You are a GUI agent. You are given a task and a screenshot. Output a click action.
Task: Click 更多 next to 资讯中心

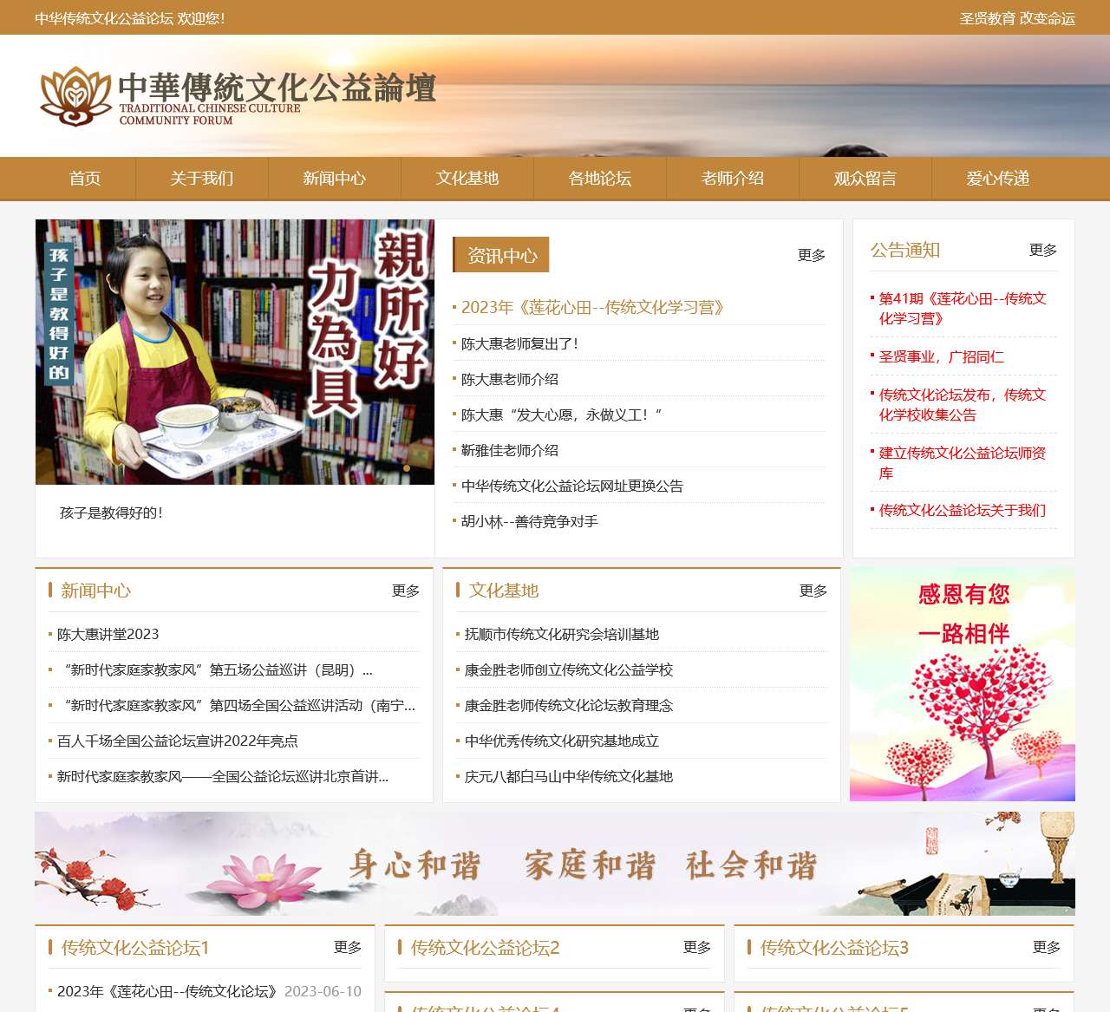pyautogui.click(x=811, y=255)
